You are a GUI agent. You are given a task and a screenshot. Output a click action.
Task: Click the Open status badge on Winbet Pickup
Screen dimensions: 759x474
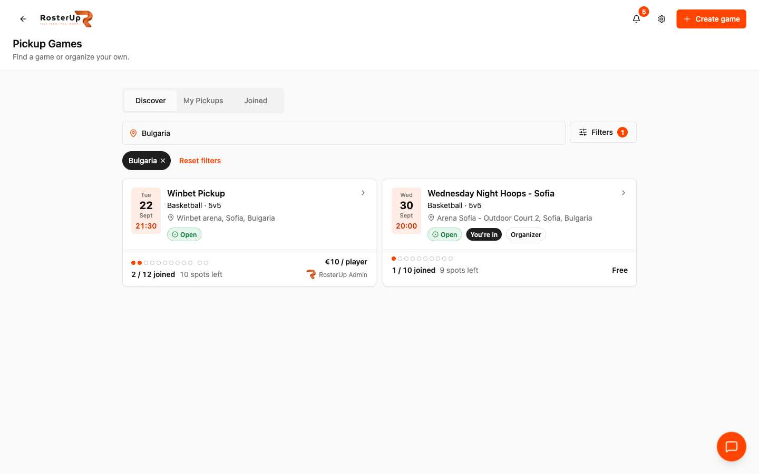(x=184, y=234)
